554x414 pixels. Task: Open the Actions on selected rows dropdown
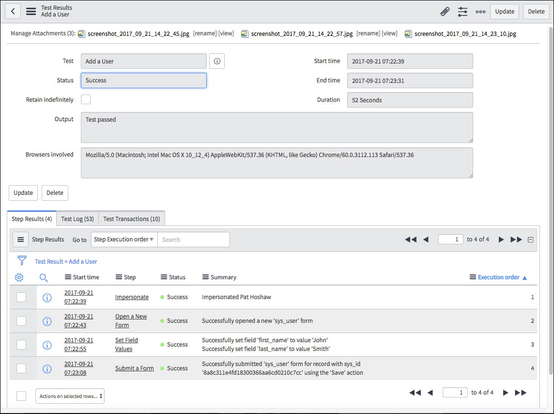pyautogui.click(x=70, y=396)
